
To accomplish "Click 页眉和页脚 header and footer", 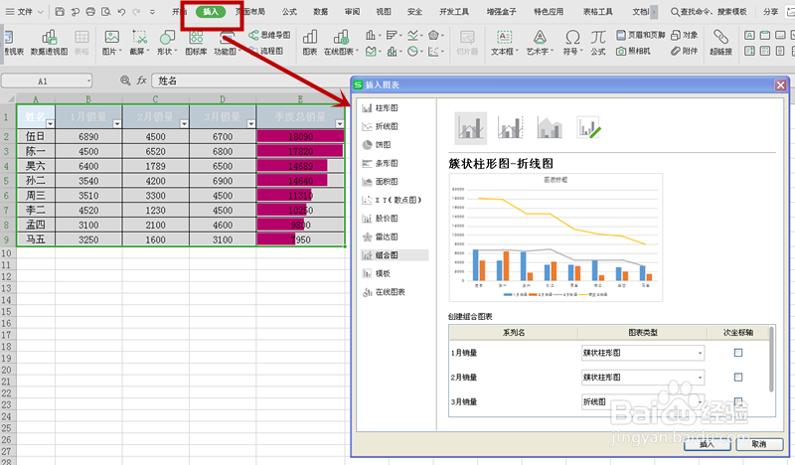I will (641, 35).
